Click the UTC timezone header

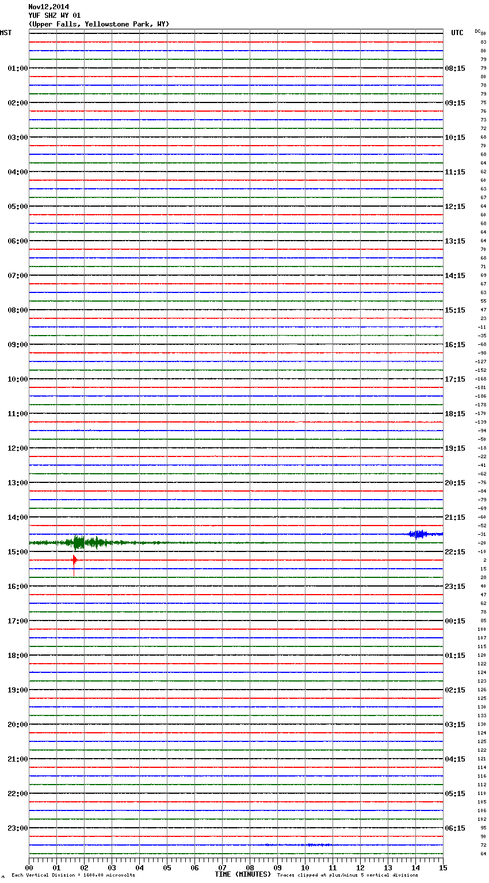457,33
